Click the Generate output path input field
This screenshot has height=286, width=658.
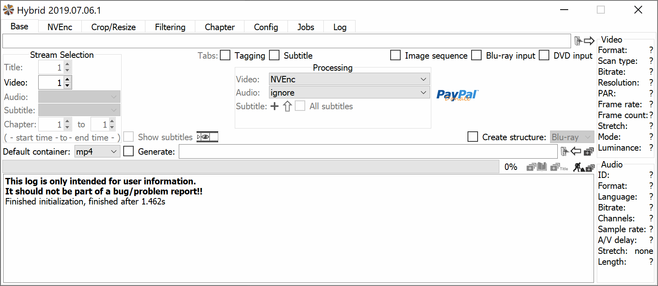[368, 151]
